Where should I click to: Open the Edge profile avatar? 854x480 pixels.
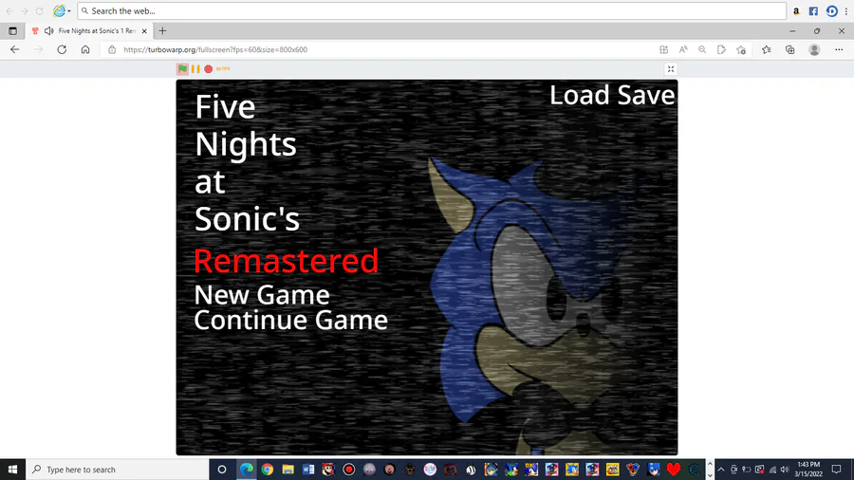814,49
